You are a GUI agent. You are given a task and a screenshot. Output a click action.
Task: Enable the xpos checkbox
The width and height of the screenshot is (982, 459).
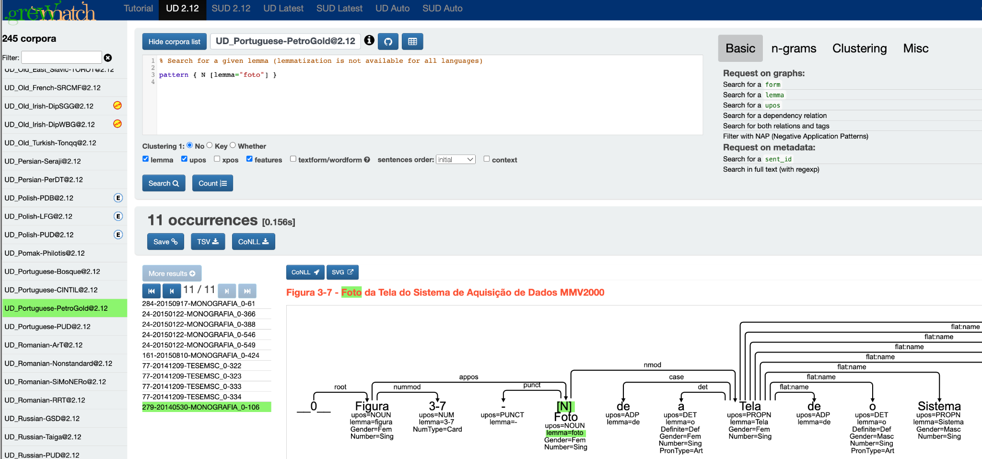point(217,159)
